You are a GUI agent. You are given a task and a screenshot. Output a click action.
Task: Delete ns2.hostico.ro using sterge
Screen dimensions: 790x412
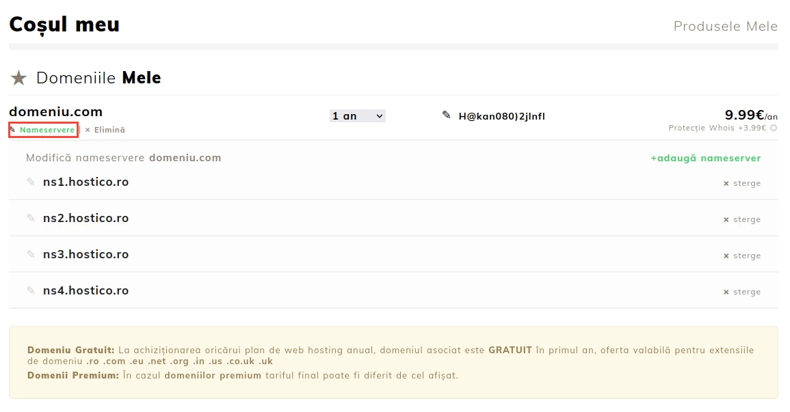pos(743,219)
